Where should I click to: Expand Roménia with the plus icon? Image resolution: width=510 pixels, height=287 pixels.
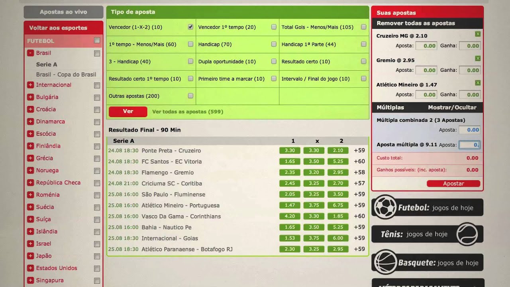[x=30, y=195]
